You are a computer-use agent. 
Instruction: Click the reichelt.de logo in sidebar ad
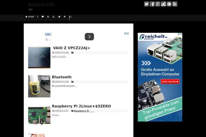tap(153, 37)
